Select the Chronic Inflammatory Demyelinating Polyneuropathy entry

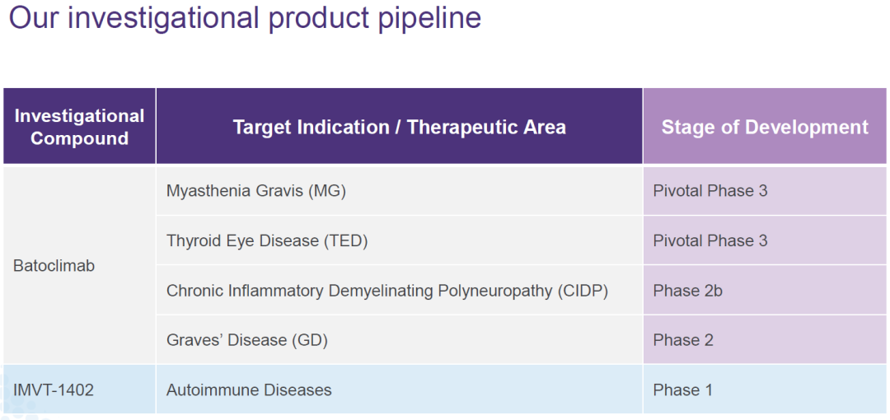click(x=387, y=291)
